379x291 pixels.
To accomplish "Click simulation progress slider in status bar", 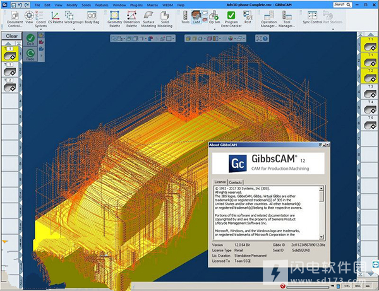I will coord(308,287).
